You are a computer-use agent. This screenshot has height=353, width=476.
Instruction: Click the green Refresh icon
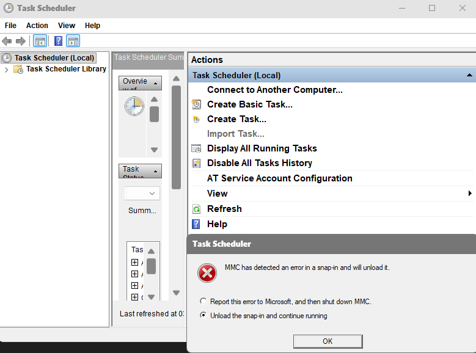[x=196, y=209]
